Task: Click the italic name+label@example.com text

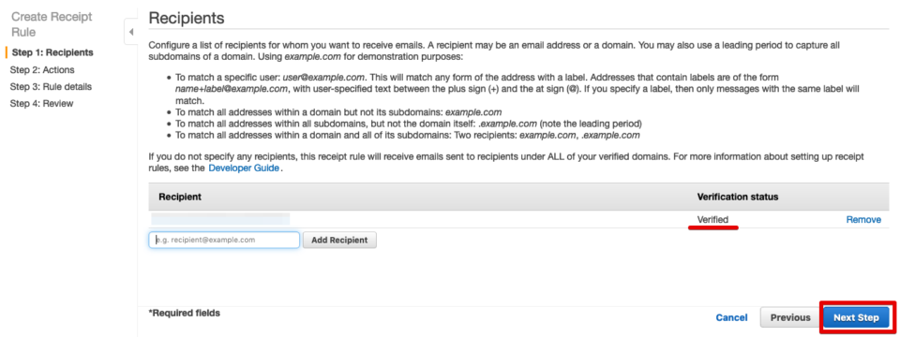Action: pos(232,89)
